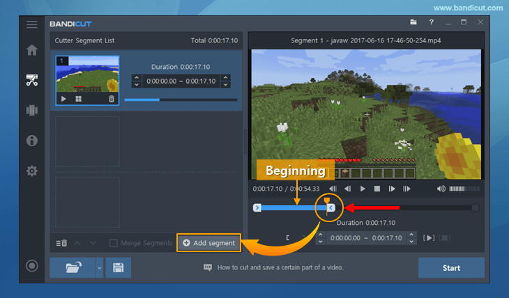
Task: Click the Cutter Segment List heading
Action: (84, 40)
